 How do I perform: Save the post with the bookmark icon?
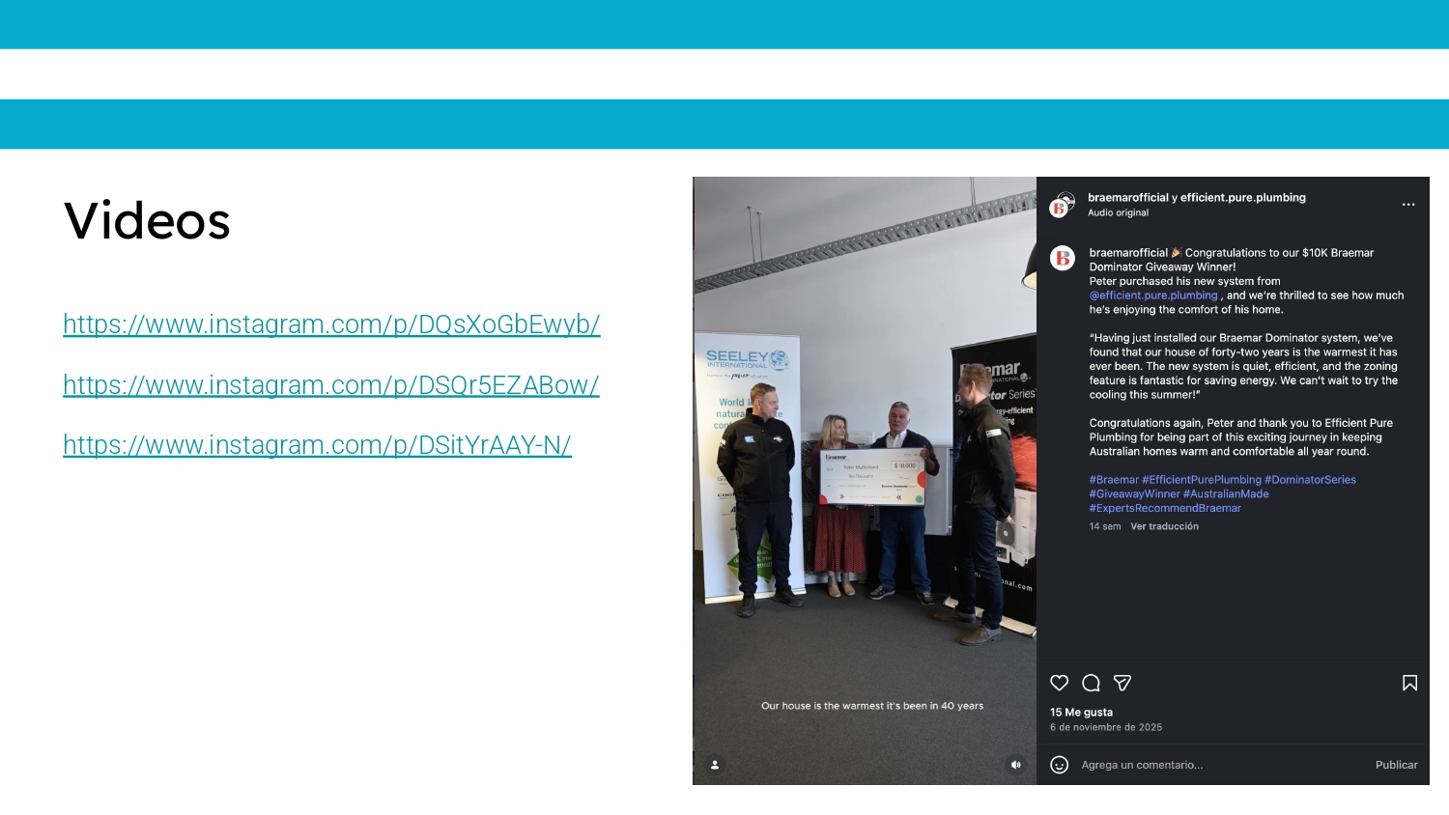[x=1409, y=683]
